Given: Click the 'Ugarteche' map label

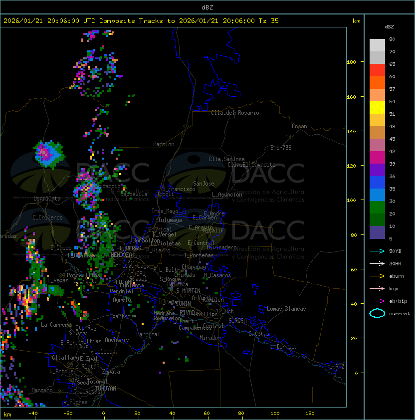Looking at the screenshot, I should pos(123,316).
